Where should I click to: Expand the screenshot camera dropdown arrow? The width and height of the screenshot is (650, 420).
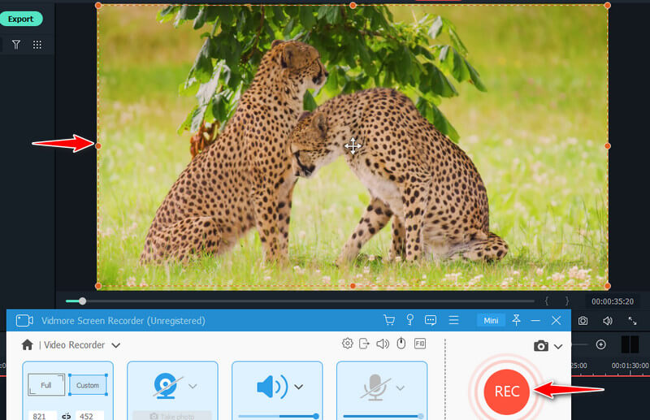558,346
